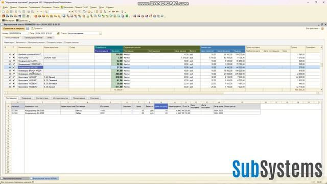Open the calculator from the toolbar
Screen dimensions: 327x184
[97, 11]
